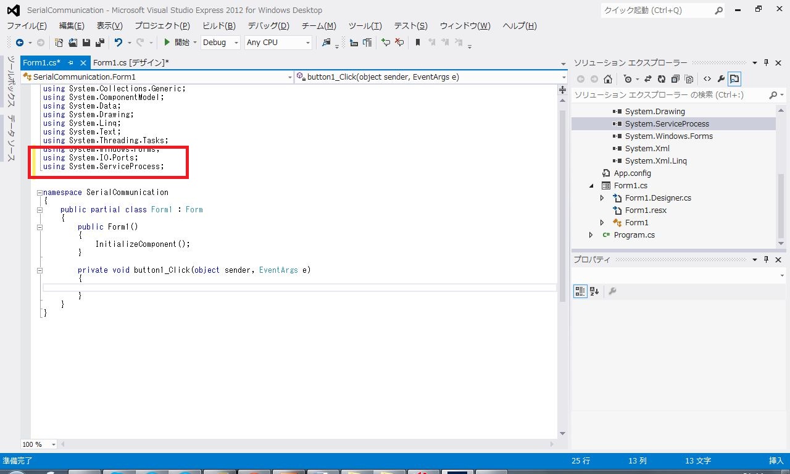Toggle Preview Selected Items in Solution Explorer
This screenshot has height=474, width=790.
click(x=734, y=79)
